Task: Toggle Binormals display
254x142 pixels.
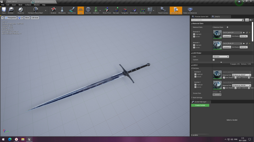Action: point(134,11)
